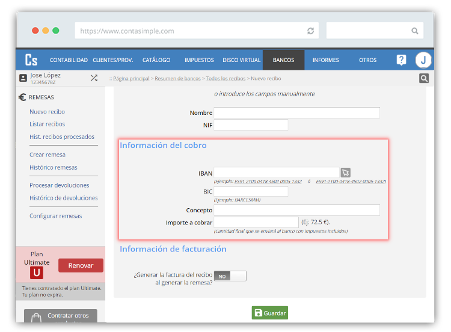Open Hist. recibos procesados link
The height and width of the screenshot is (332, 451).
[x=62, y=137]
